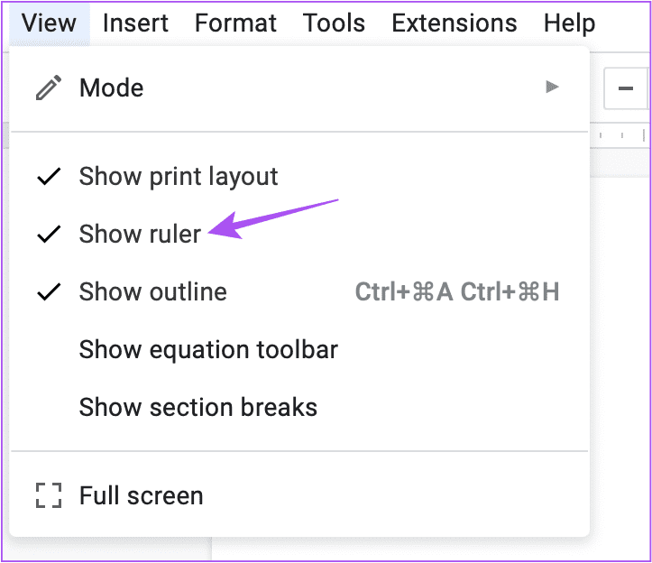This screenshot has width=652, height=563.
Task: Toggle Show outline off
Action: (299, 291)
